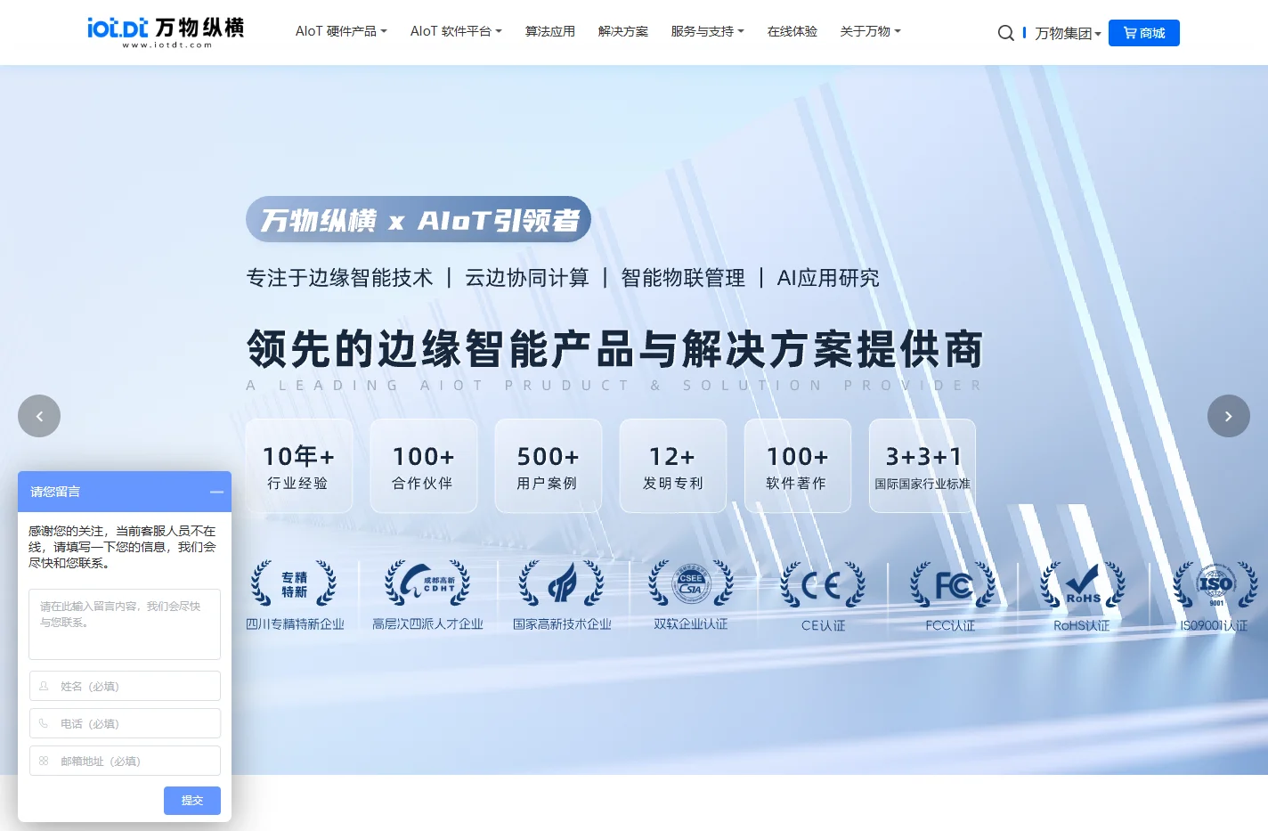Expand AIoT 硬件产品 dropdown menu
1268x831 pixels.
(341, 31)
